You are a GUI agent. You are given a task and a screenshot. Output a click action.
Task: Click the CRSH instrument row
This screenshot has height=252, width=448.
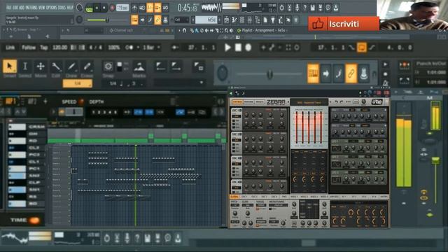coord(27,127)
